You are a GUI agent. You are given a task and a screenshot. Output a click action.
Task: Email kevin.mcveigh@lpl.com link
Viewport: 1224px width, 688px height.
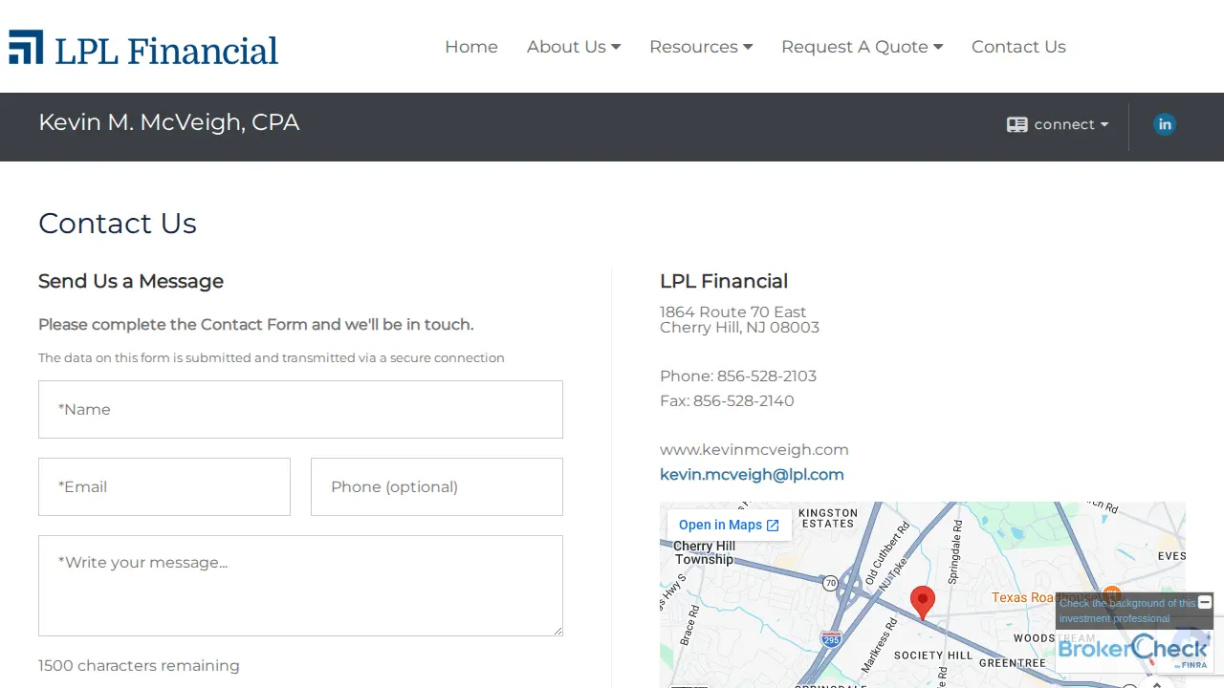click(752, 474)
